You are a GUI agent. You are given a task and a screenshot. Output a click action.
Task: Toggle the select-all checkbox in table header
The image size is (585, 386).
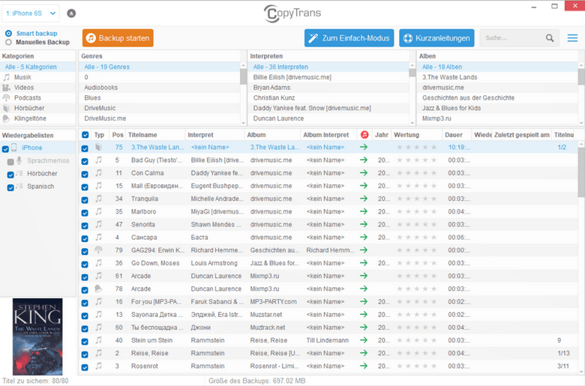pyautogui.click(x=85, y=135)
